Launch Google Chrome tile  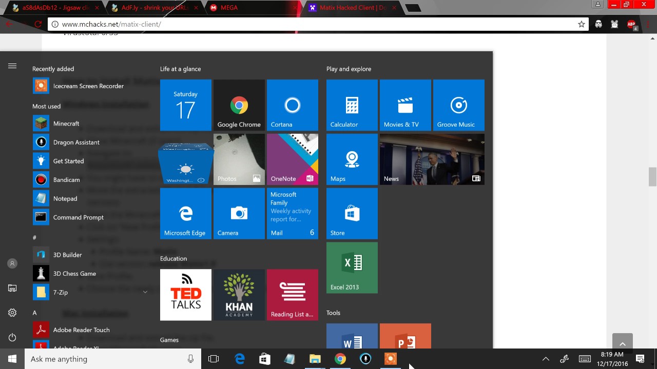[239, 105]
